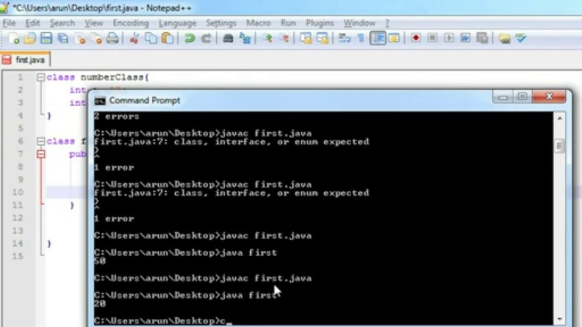Click the Save All icon
Image resolution: width=582 pixels, height=327 pixels.
coord(63,39)
